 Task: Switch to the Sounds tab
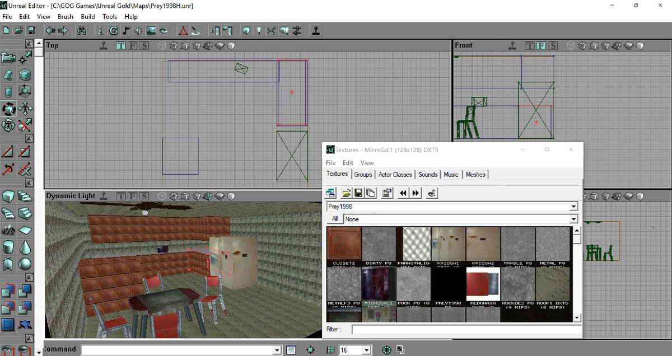coord(428,175)
